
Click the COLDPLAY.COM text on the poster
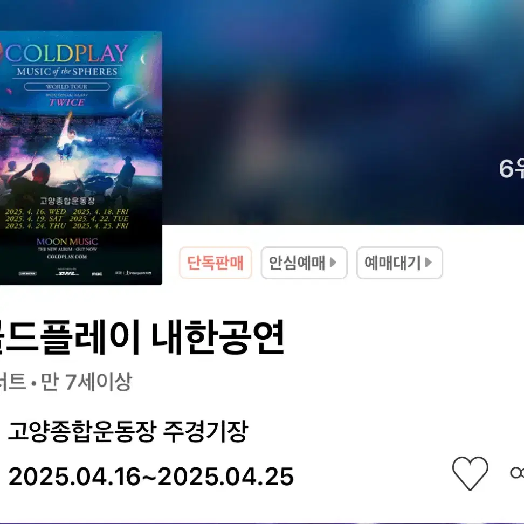click(x=67, y=257)
